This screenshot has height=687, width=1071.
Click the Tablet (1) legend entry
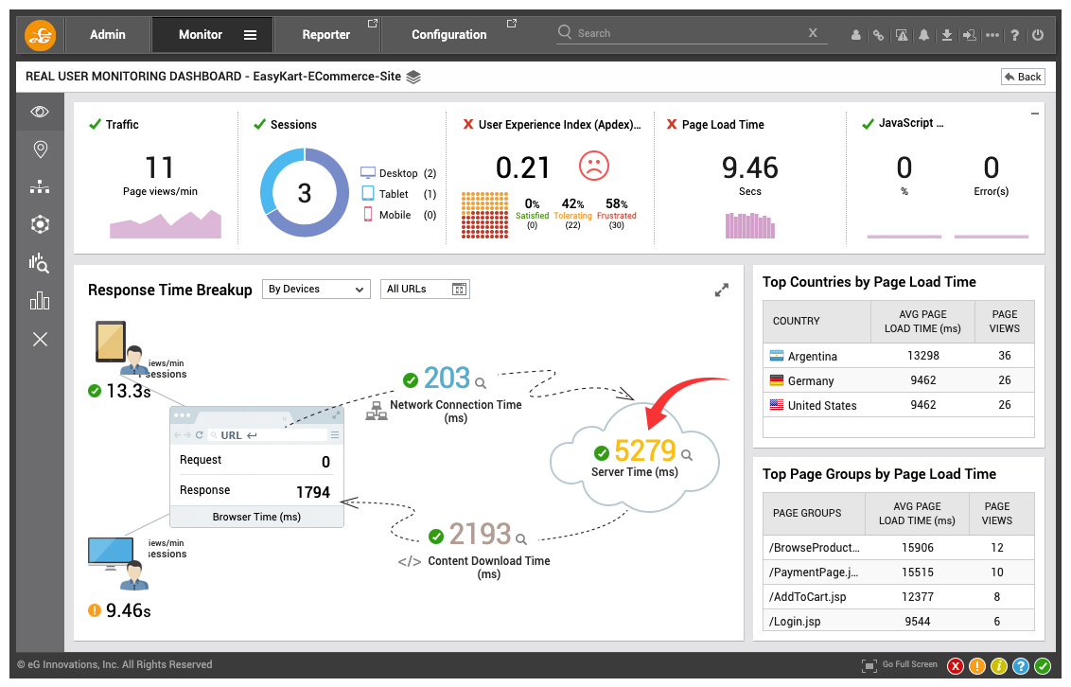[398, 194]
